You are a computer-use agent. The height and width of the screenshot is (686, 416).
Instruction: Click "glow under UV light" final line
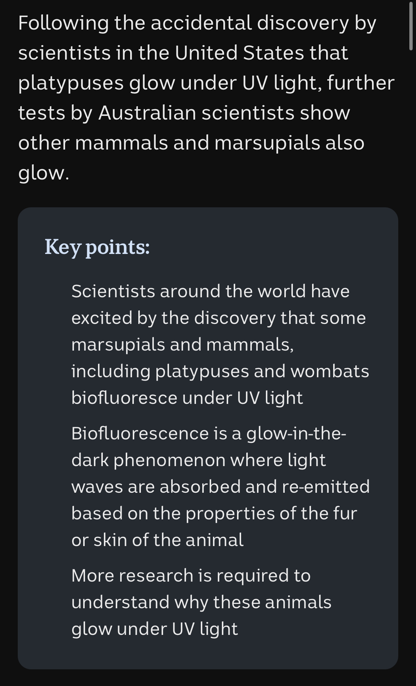[x=155, y=629]
